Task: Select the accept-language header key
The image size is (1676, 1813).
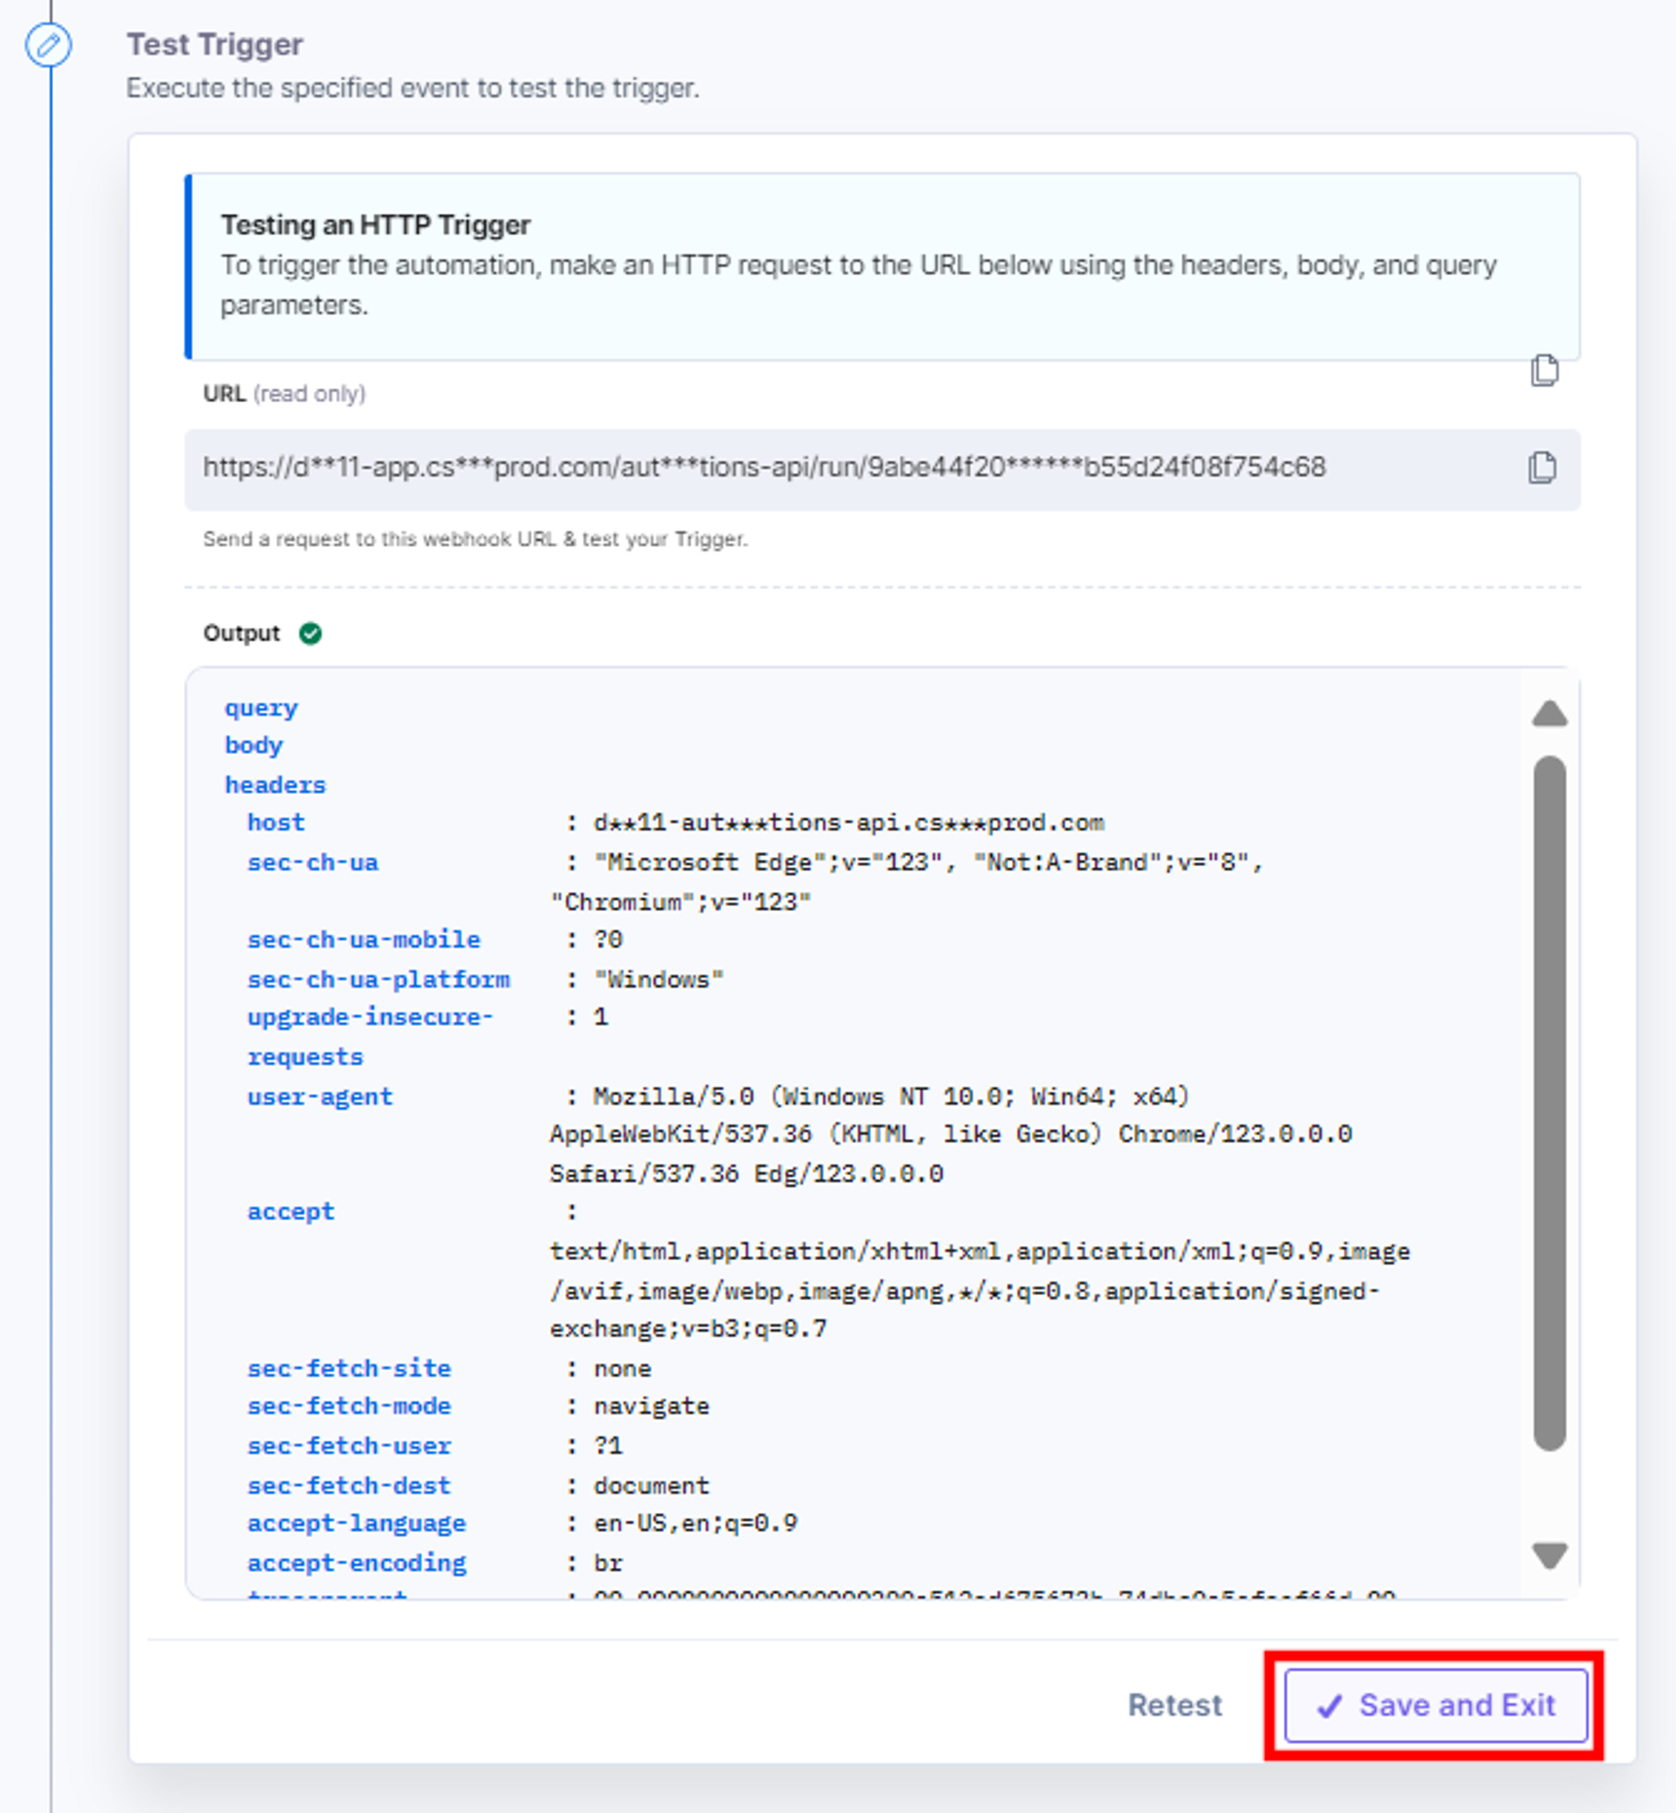Action: pyautogui.click(x=357, y=1523)
